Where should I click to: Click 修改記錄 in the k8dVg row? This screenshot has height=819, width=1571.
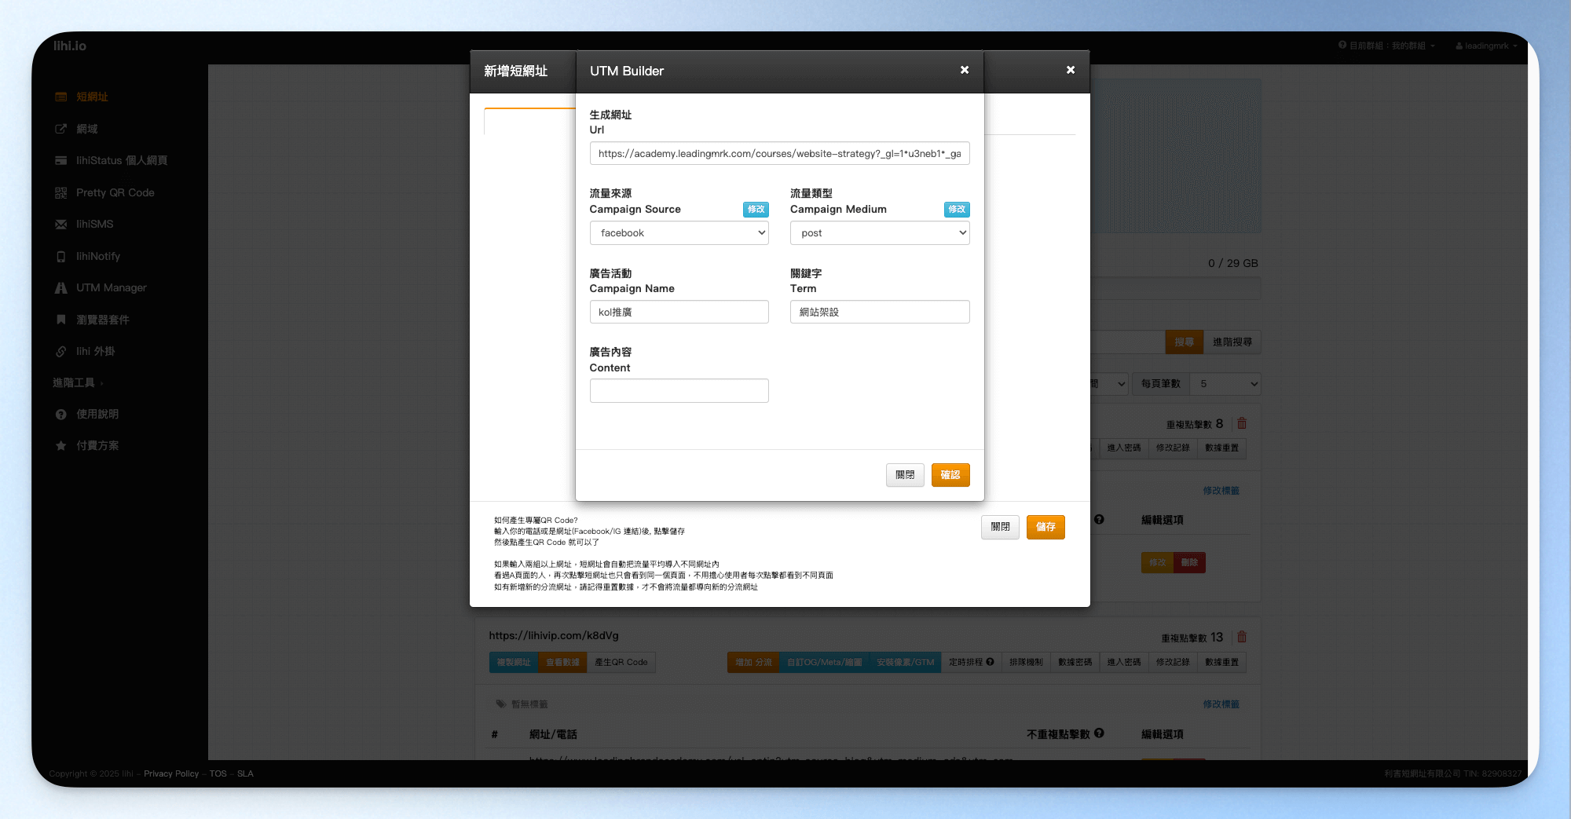[1172, 662]
